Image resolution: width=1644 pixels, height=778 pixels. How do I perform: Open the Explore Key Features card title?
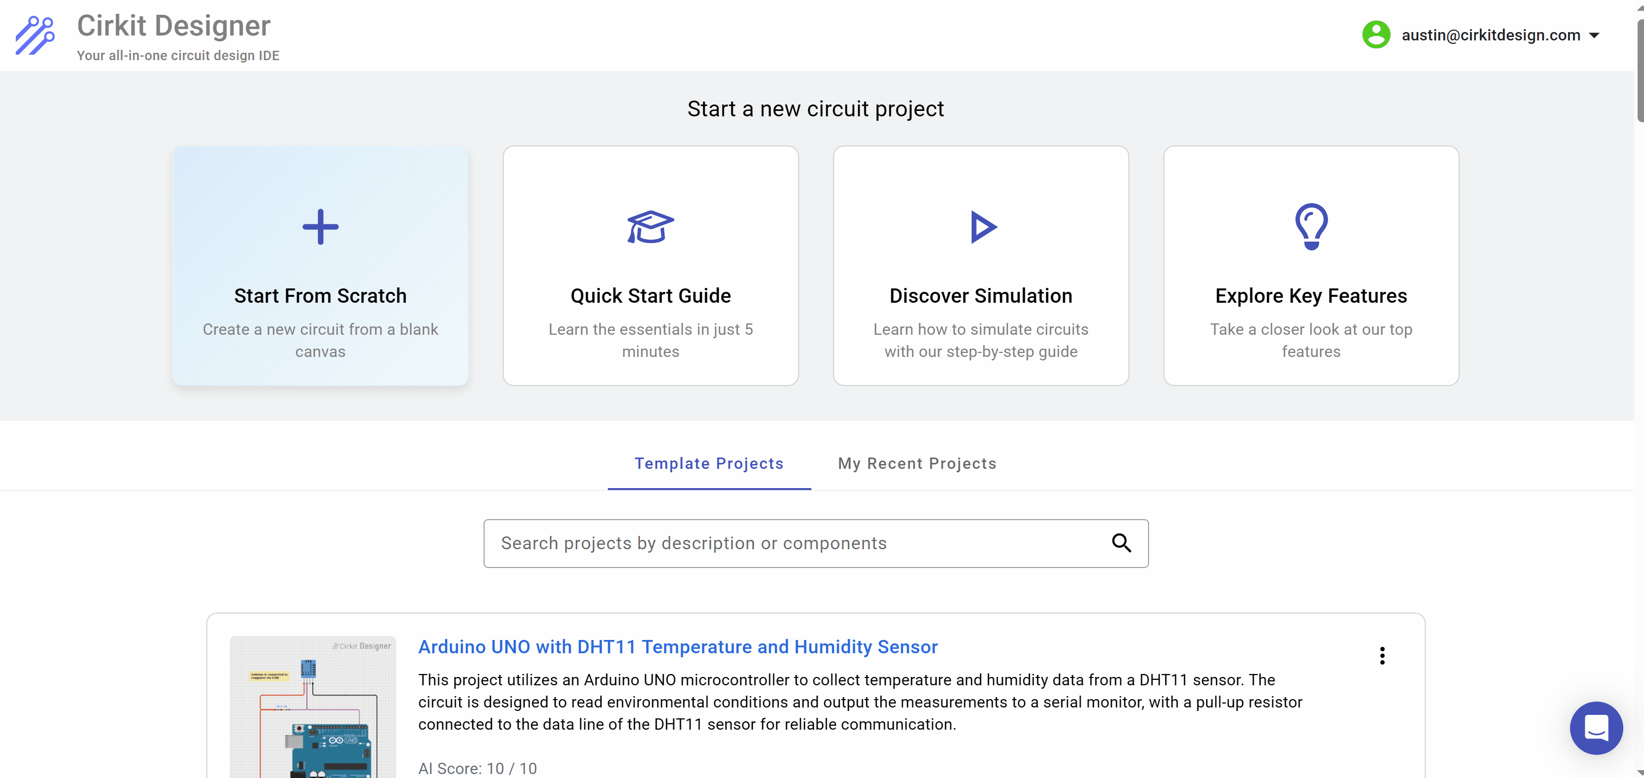coord(1311,295)
